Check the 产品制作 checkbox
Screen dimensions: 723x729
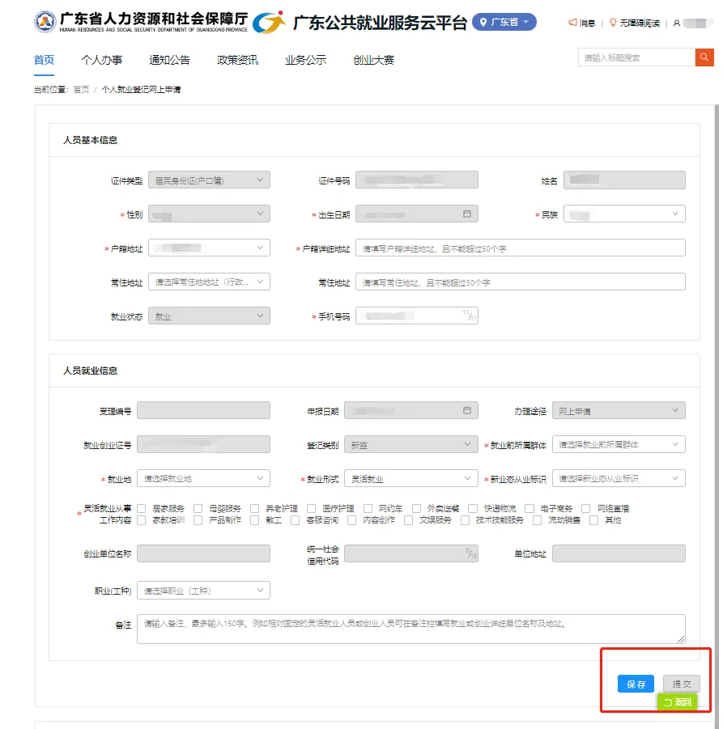pos(198,519)
